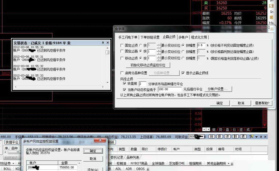This screenshot has width=279, height=171.
Task: Click the 需要帮助? button
Action: 262,103
